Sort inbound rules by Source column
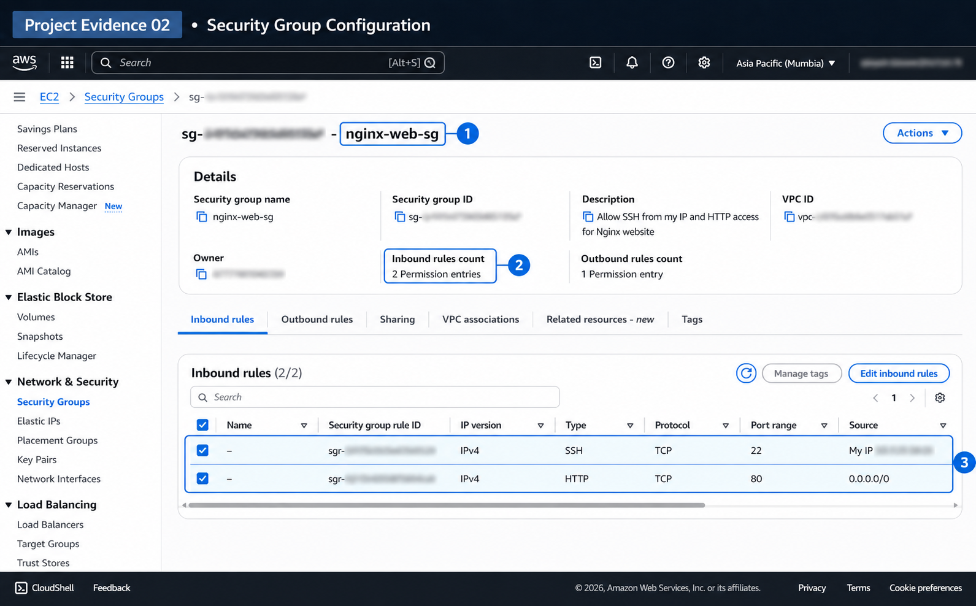The image size is (976, 606). (943, 426)
